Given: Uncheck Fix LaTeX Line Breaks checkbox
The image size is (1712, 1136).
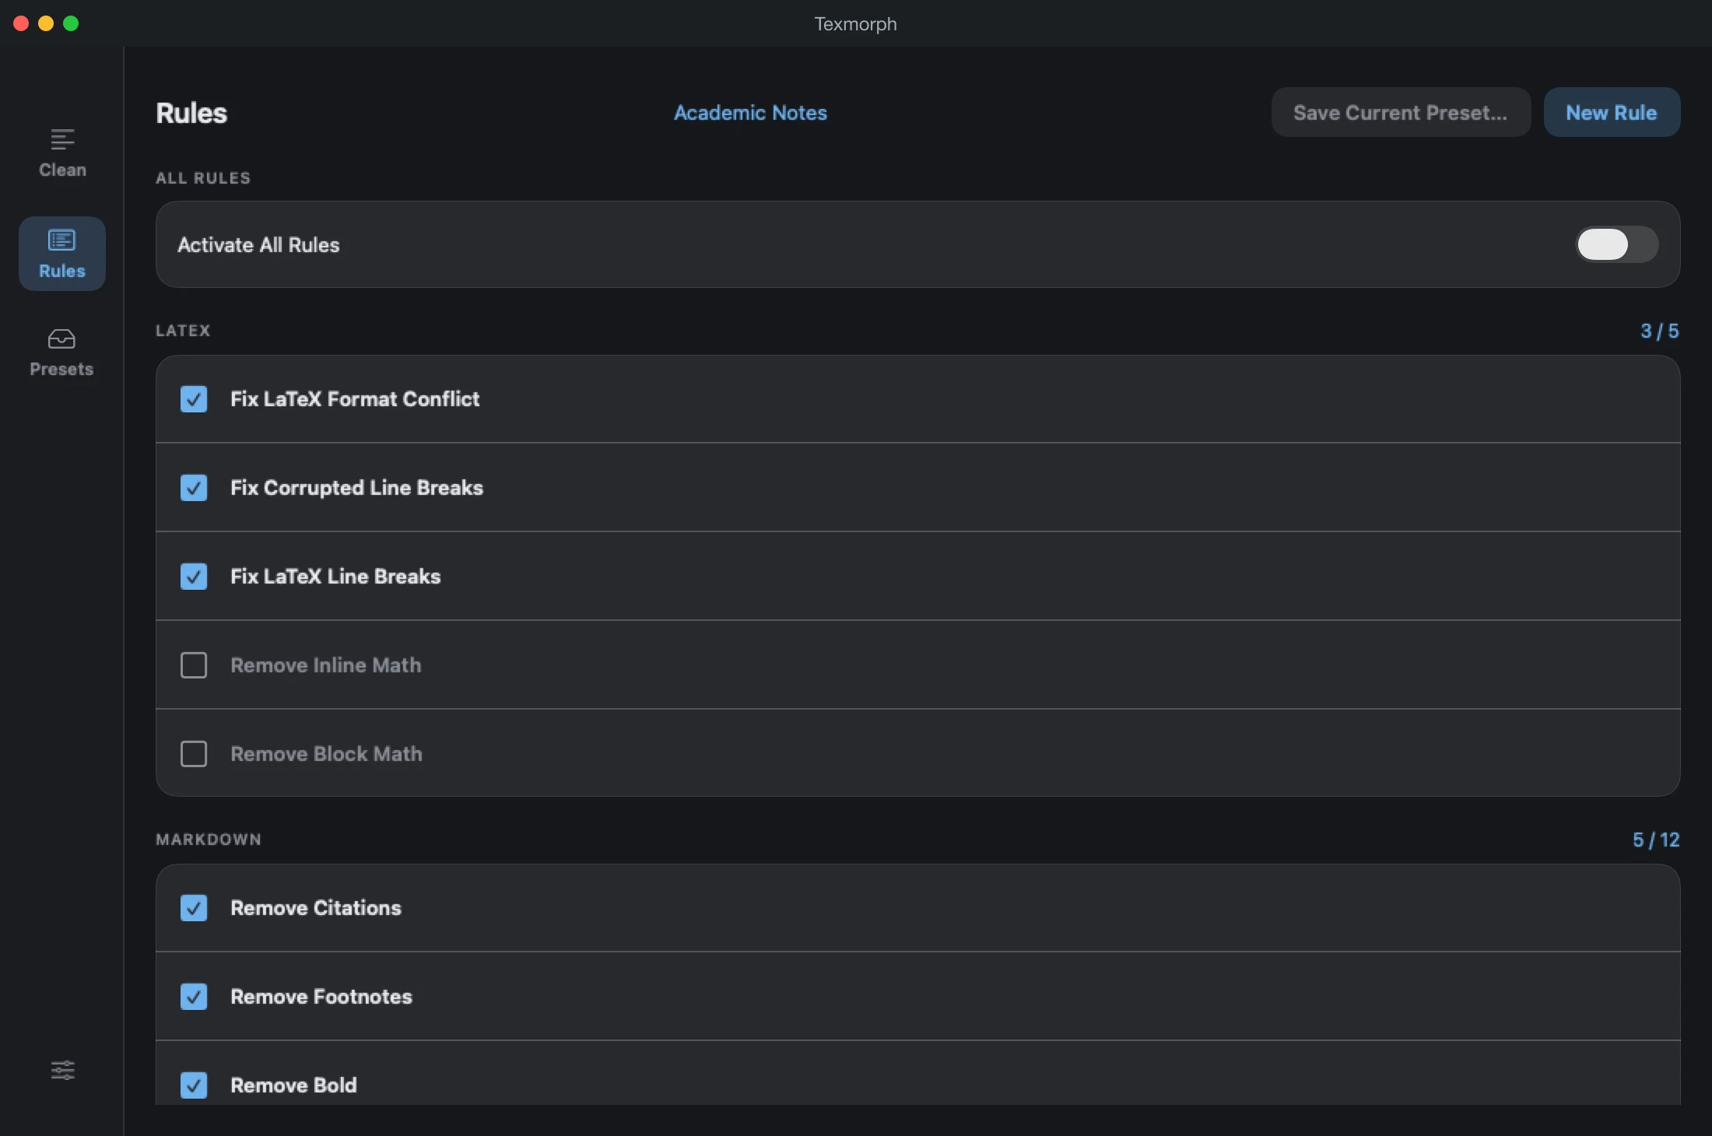Looking at the screenshot, I should pyautogui.click(x=194, y=577).
